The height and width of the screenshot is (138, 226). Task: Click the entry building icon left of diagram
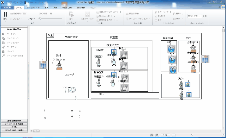tap(43, 65)
